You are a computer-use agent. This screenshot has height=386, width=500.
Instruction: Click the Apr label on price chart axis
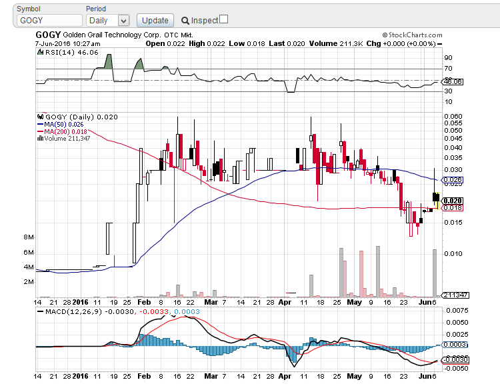coord(285,302)
